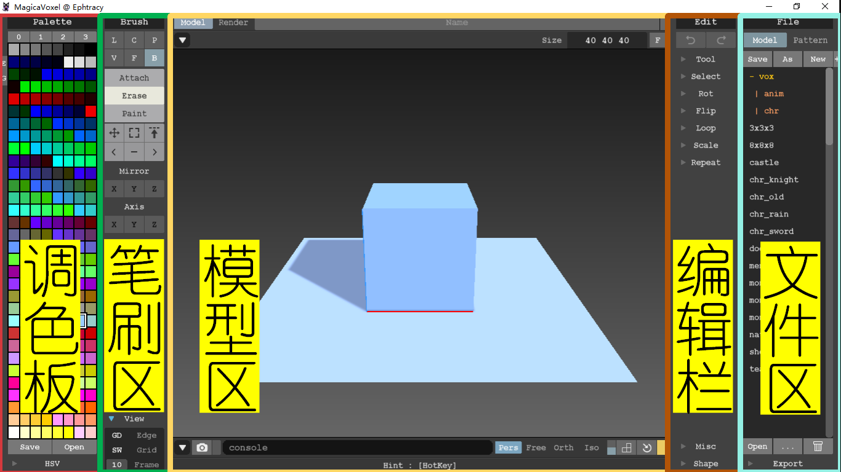841x472 pixels.
Task: Expand the Rot section in Edit panel
Action: tap(683, 93)
